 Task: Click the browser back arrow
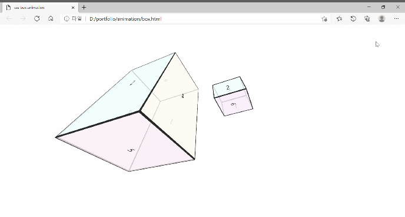(x=9, y=19)
